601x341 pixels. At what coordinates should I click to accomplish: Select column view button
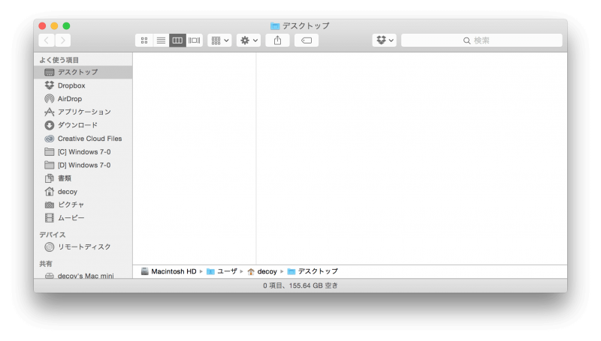point(177,40)
